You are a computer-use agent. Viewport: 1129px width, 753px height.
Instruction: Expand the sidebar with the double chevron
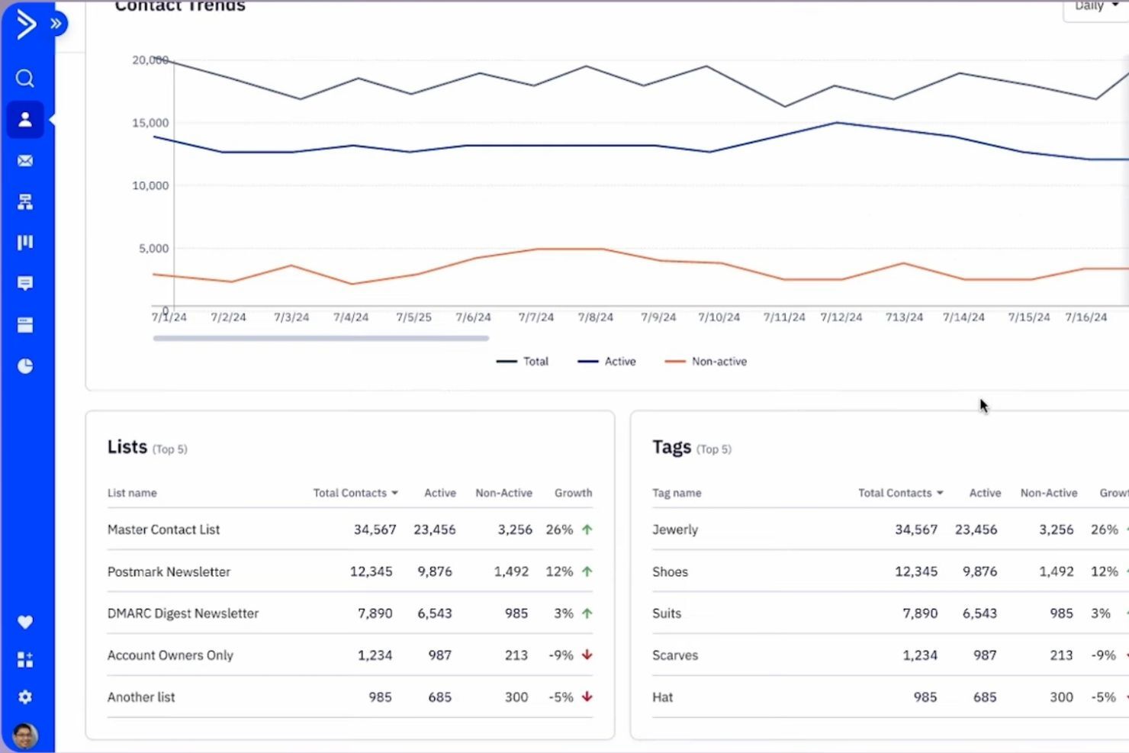point(54,24)
